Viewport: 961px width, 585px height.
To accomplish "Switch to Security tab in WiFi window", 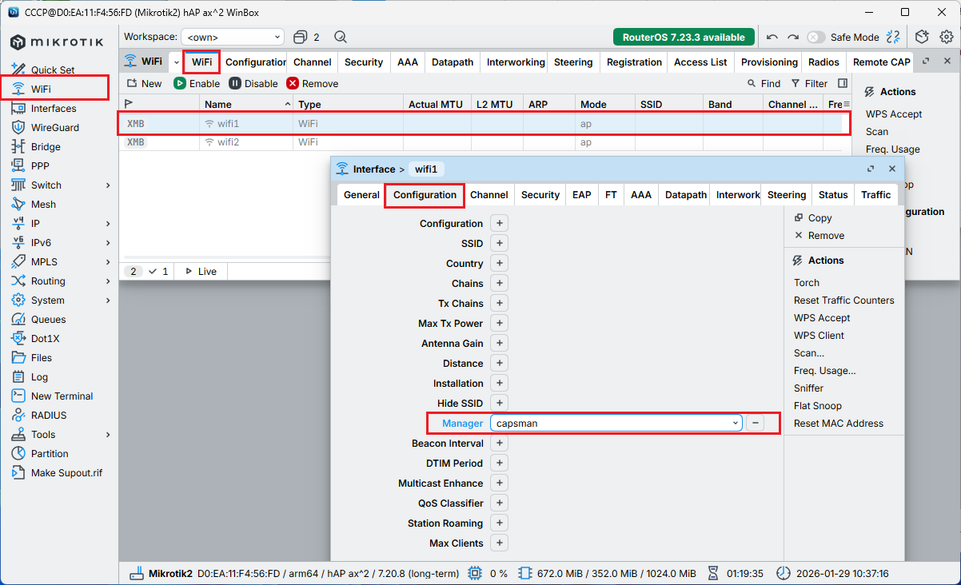I will pos(364,62).
